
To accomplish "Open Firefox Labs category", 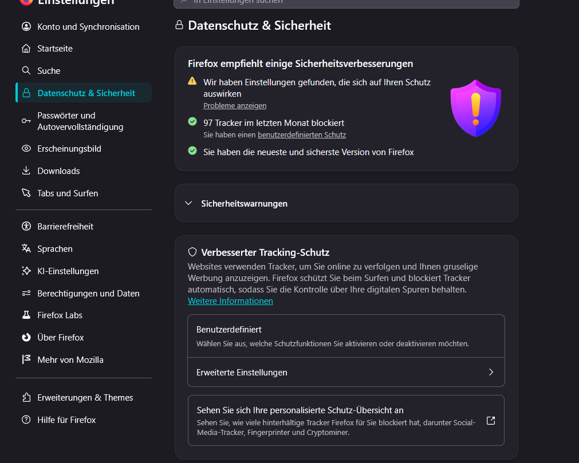I will point(84,315).
